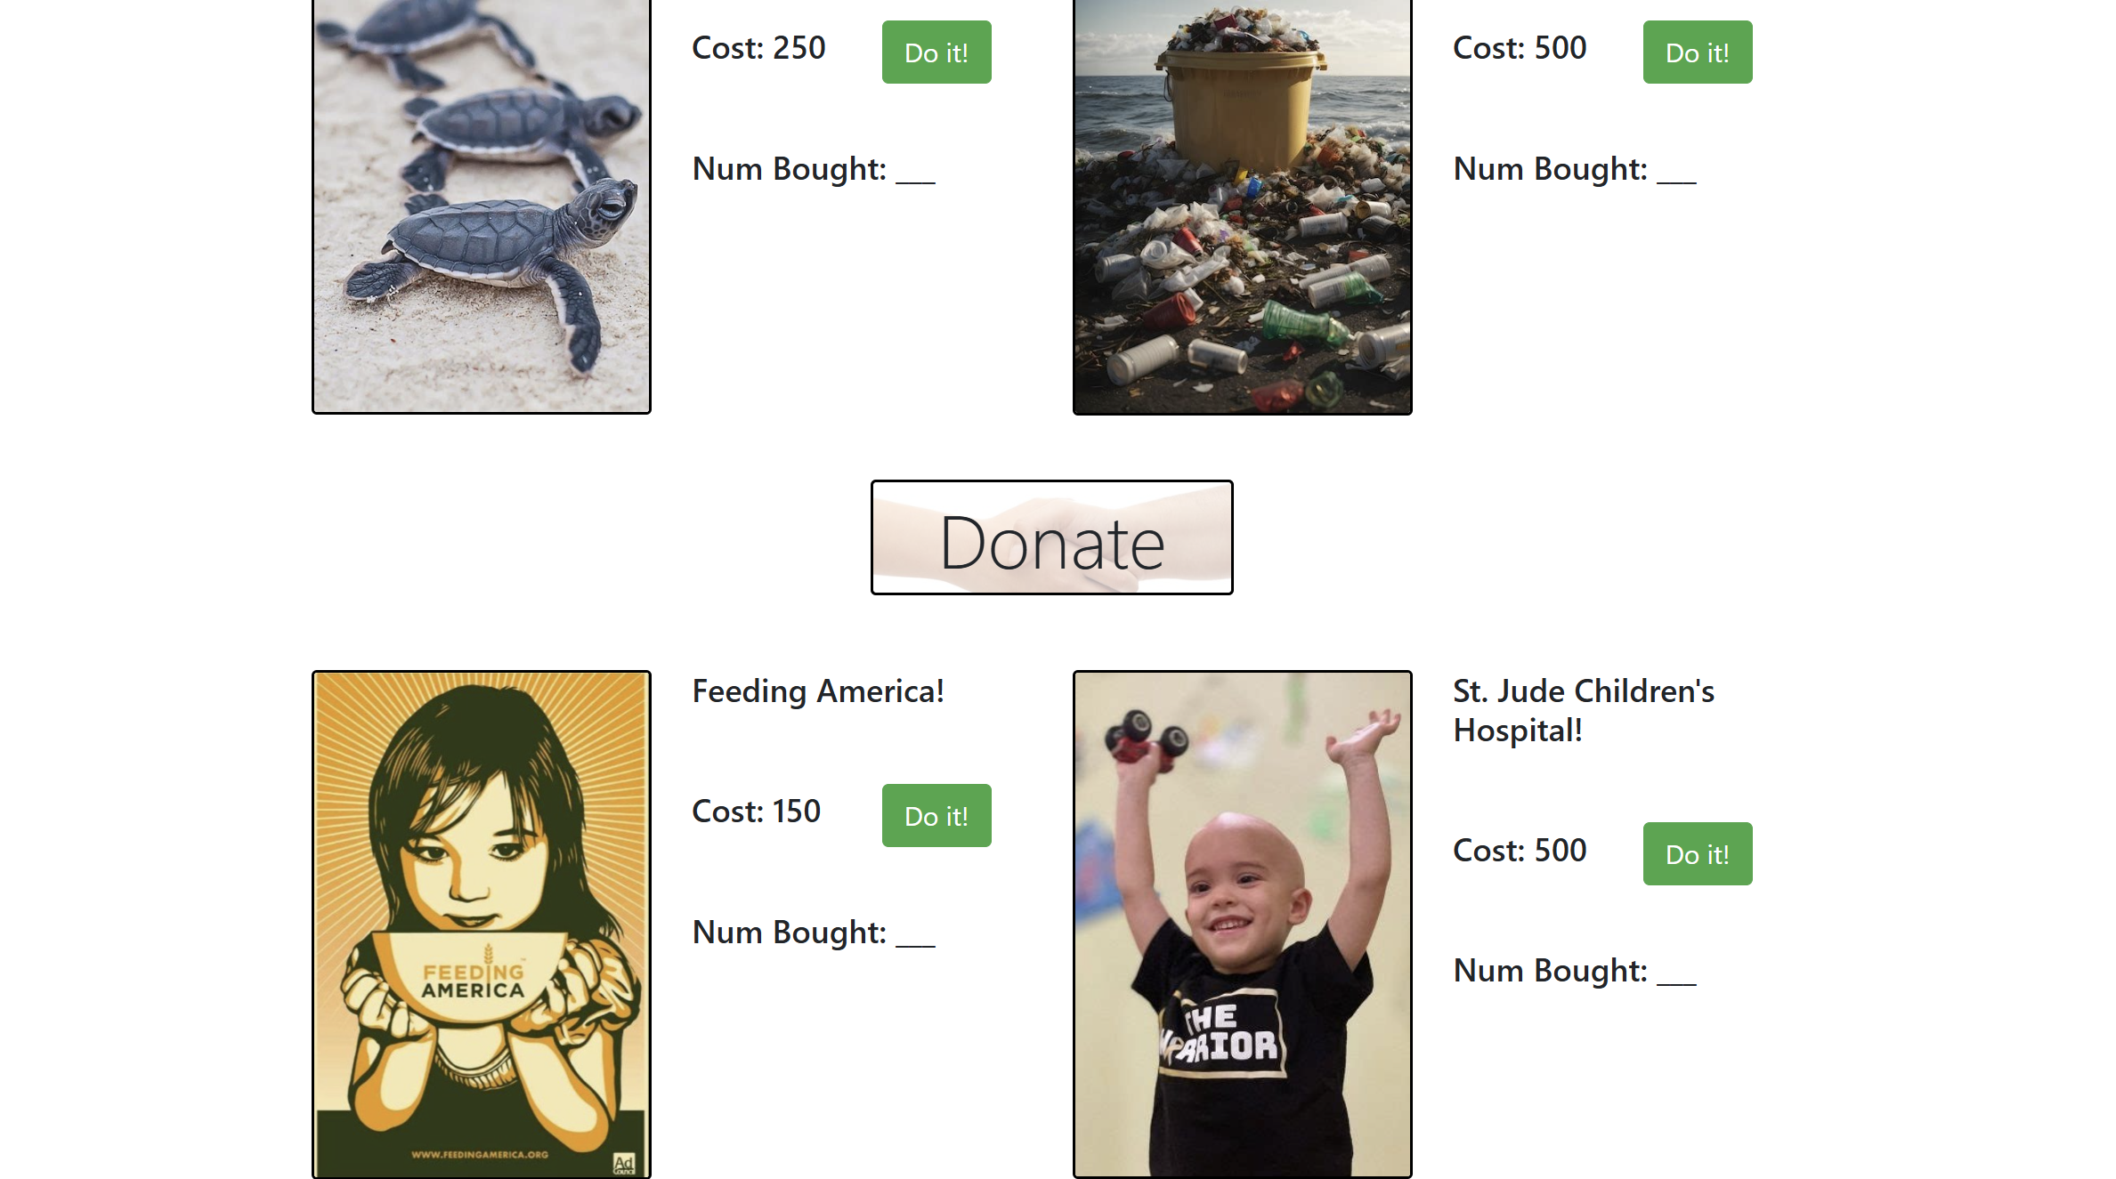This screenshot has width=2116, height=1179.
Task: Click the Cost: 150 label
Action: 756,812
